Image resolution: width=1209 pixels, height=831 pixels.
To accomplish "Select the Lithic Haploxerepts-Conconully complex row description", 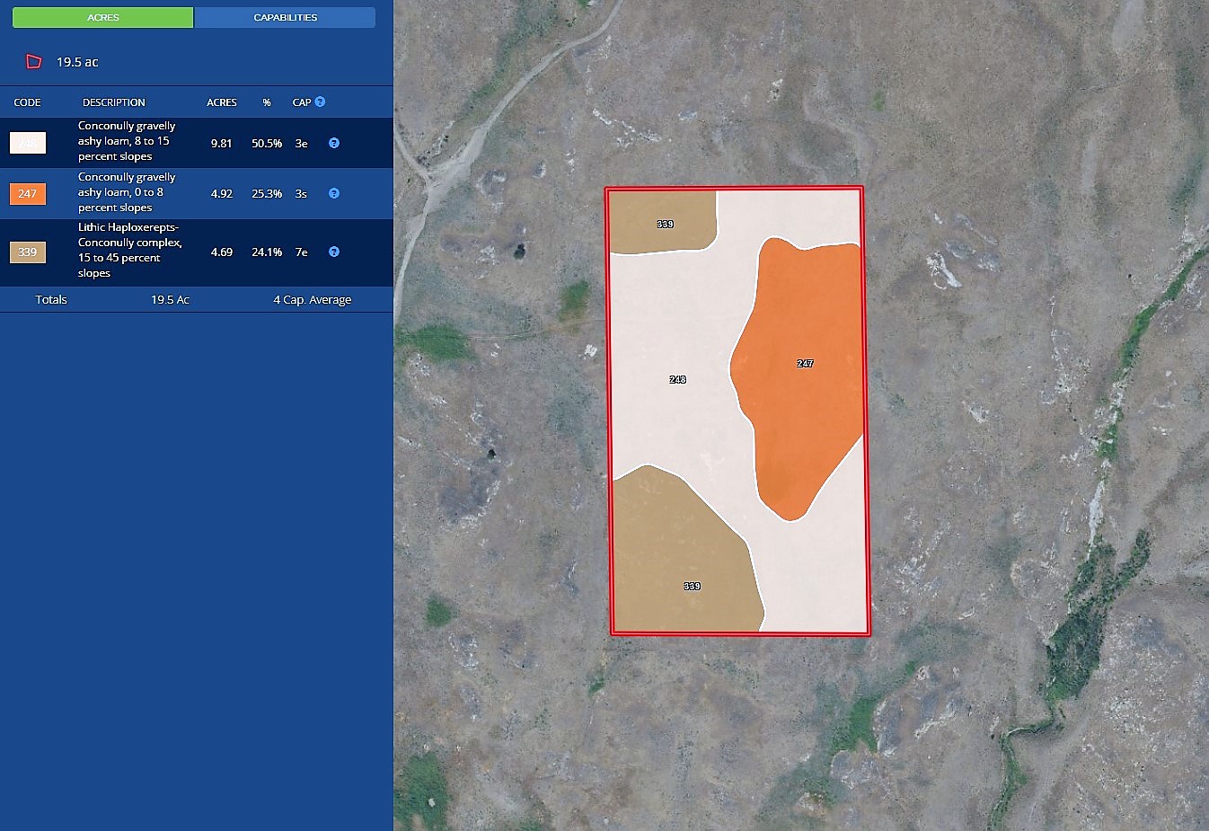I will coord(130,251).
